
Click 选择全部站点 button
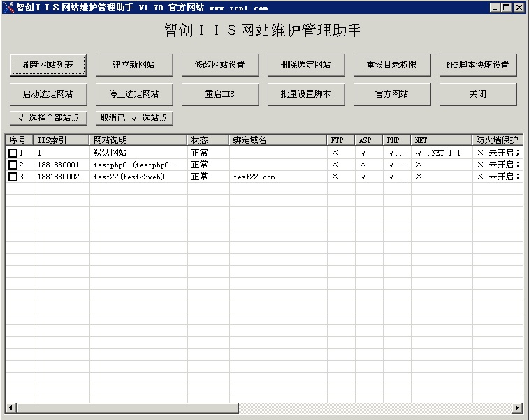(48, 118)
